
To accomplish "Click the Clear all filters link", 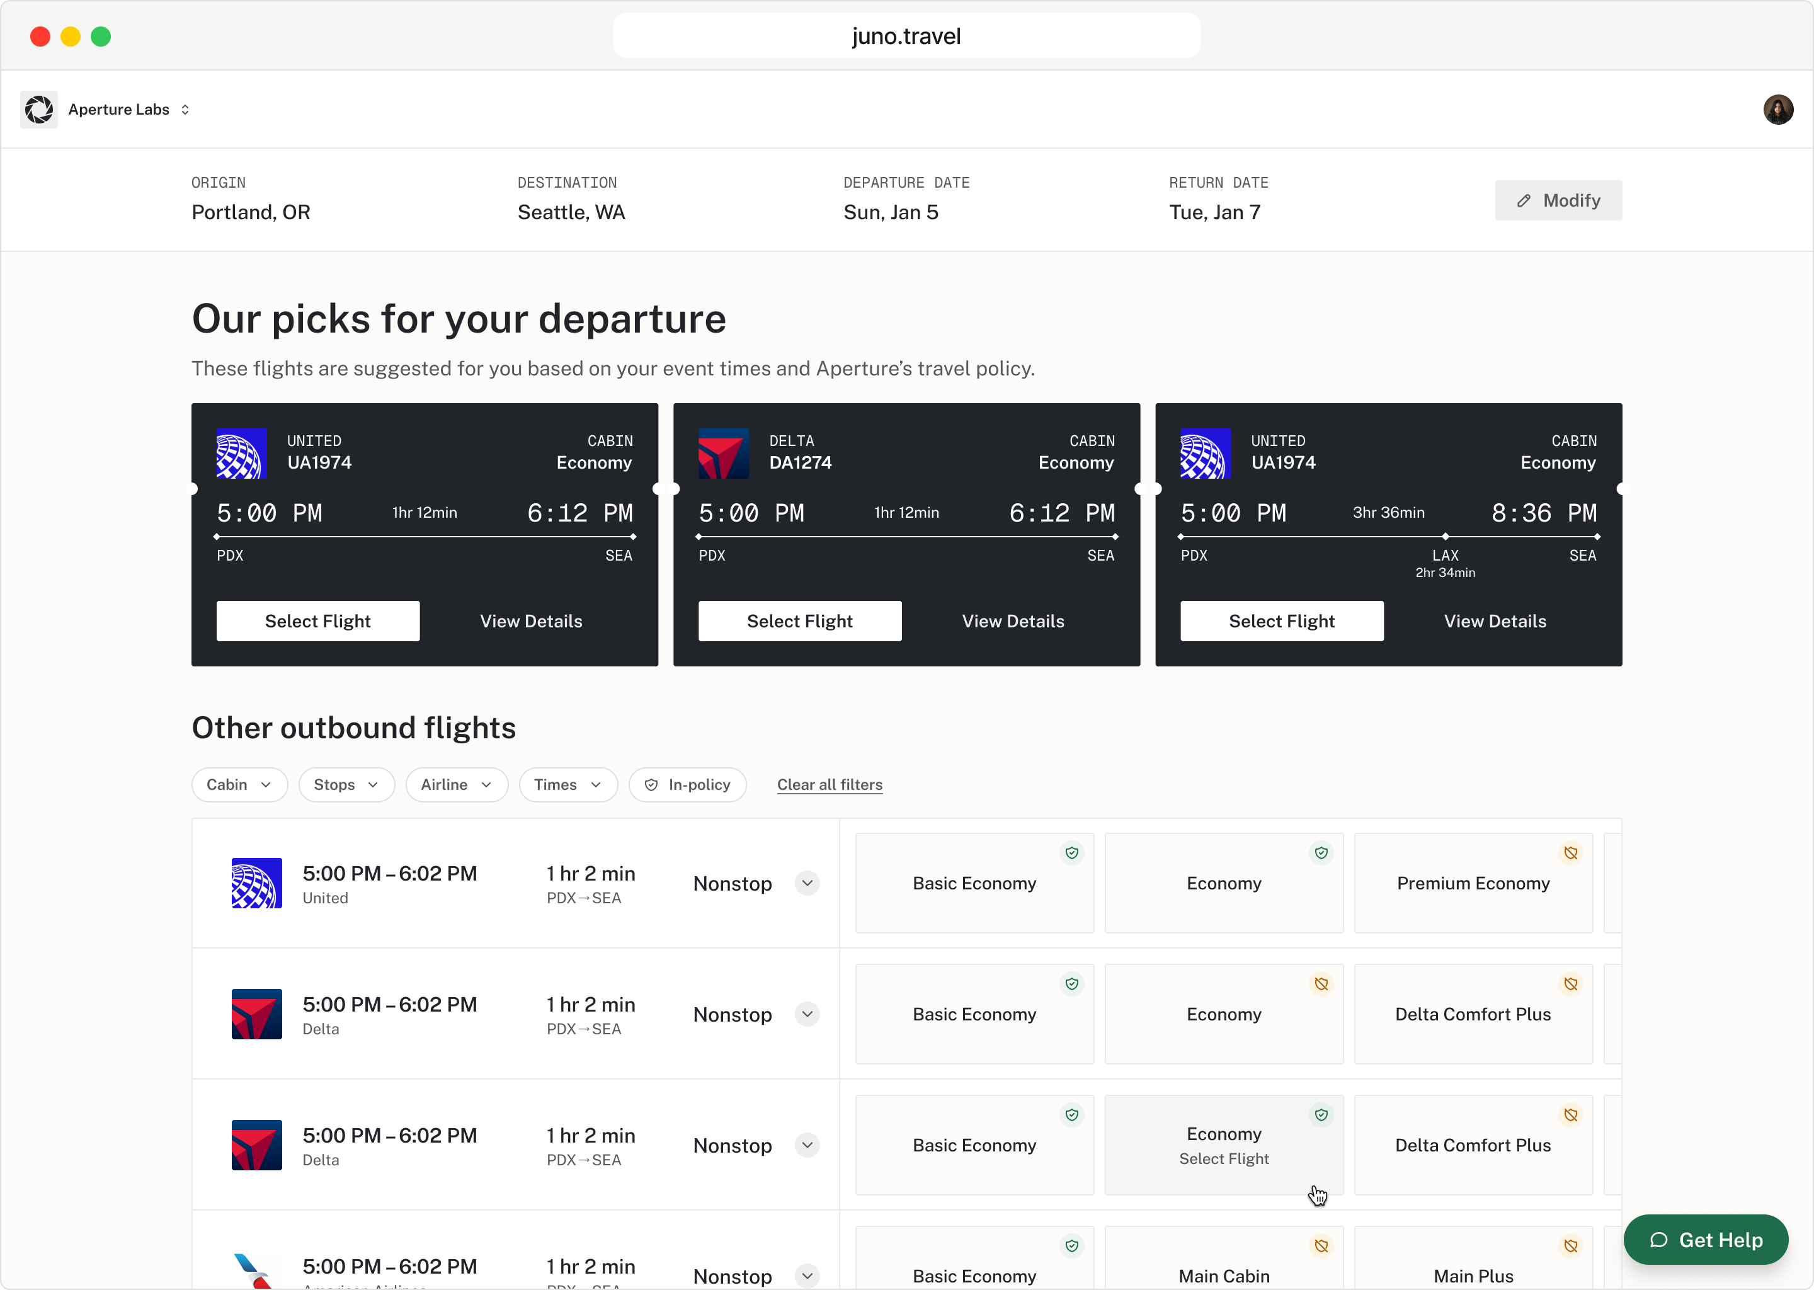I will point(829,785).
